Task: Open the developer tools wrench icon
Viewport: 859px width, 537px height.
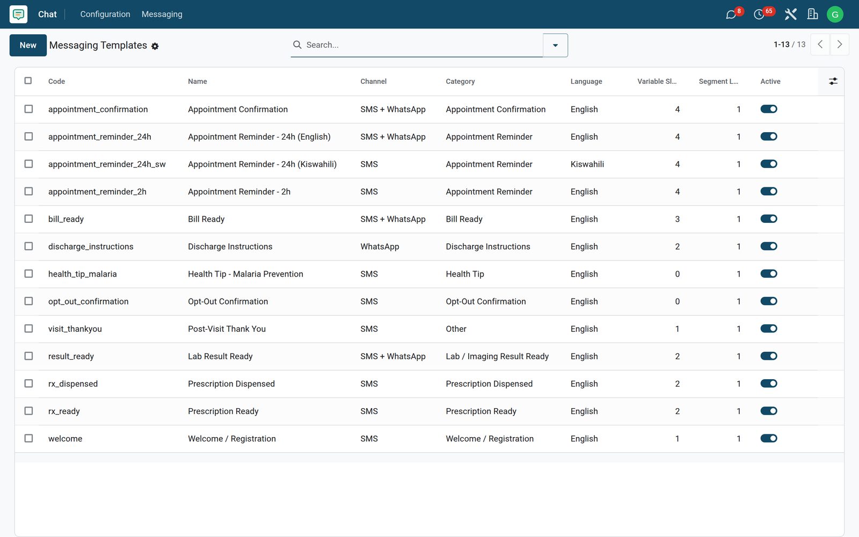Action: click(x=790, y=14)
